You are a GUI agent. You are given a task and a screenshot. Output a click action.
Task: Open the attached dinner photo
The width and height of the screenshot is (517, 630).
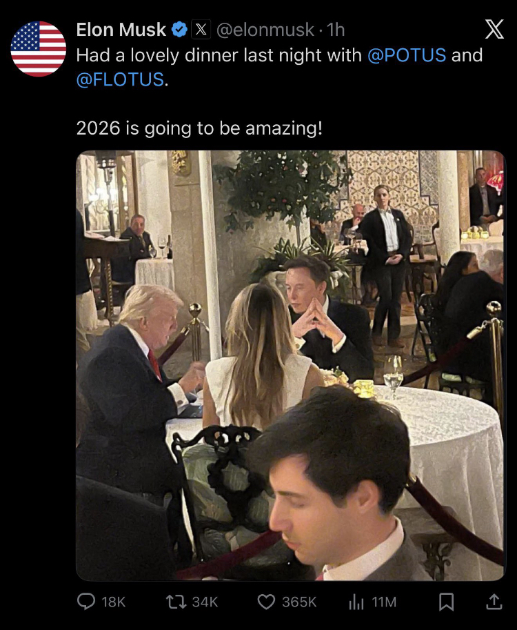tap(291, 366)
